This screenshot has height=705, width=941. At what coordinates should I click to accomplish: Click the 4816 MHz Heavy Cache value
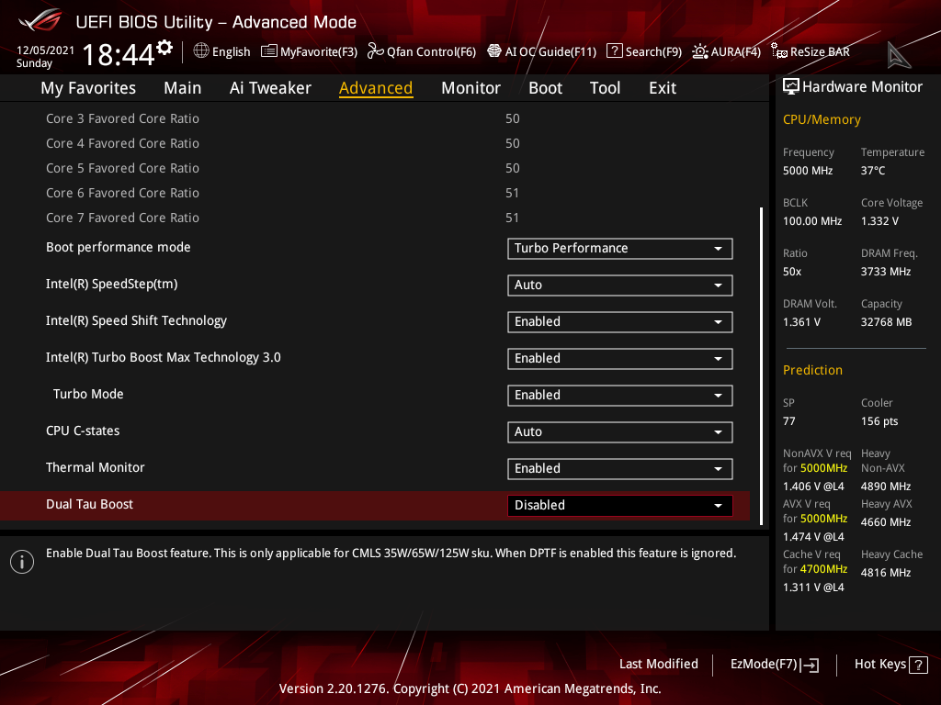click(885, 573)
